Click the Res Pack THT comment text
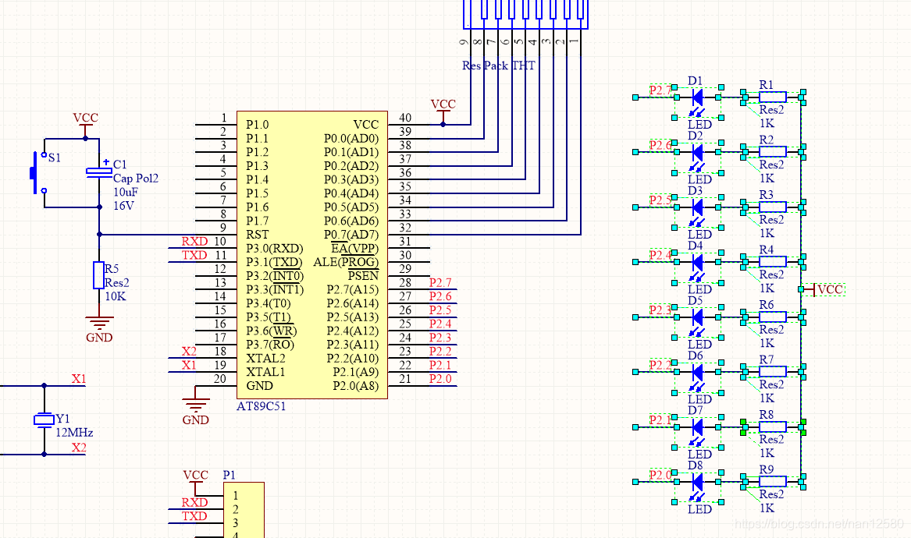 [x=499, y=65]
